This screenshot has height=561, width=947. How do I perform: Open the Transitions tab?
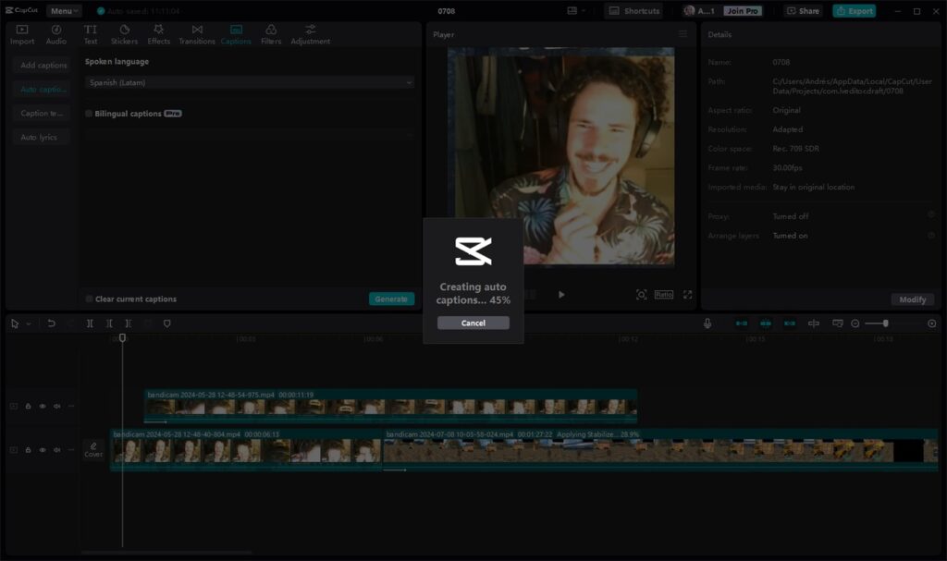coord(197,35)
